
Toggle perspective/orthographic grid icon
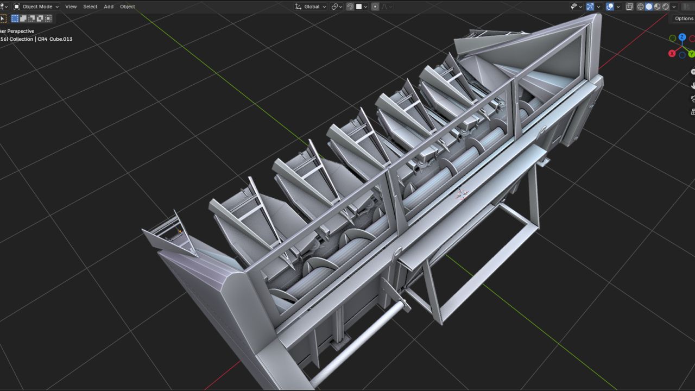pos(693,111)
